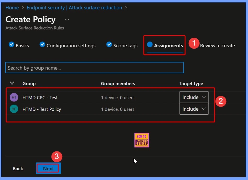
Task: Open Target type dropdown for HTMD CPC - Test
Action: tap(194, 97)
